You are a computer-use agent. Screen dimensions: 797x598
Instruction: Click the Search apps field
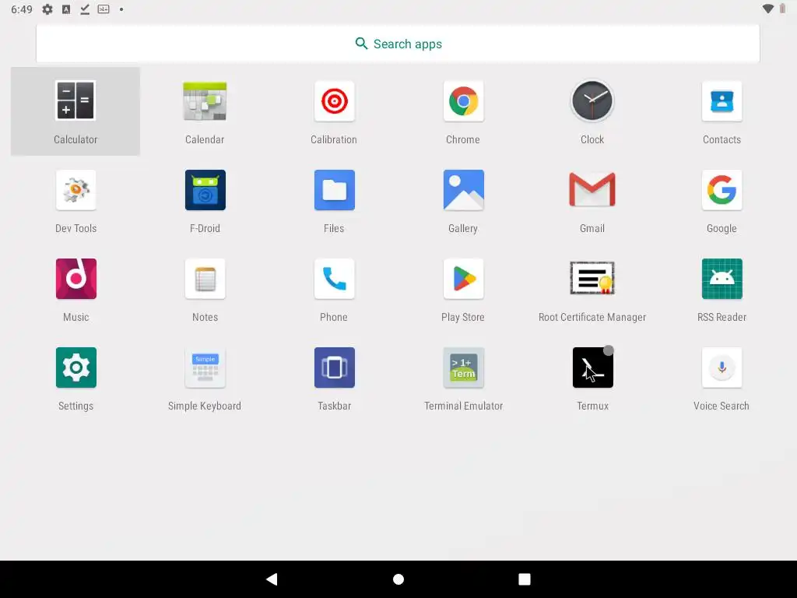398,44
